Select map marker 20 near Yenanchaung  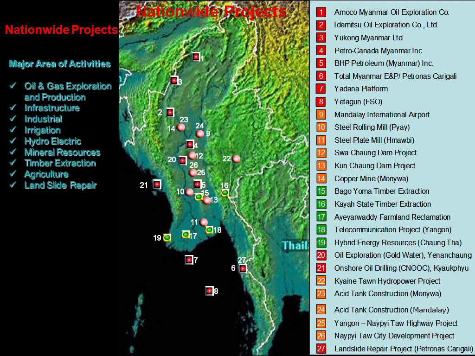[182, 160]
